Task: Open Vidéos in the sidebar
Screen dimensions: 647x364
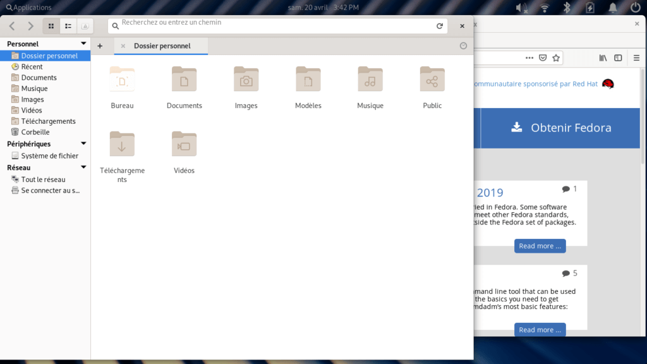Action: [x=45, y=110]
